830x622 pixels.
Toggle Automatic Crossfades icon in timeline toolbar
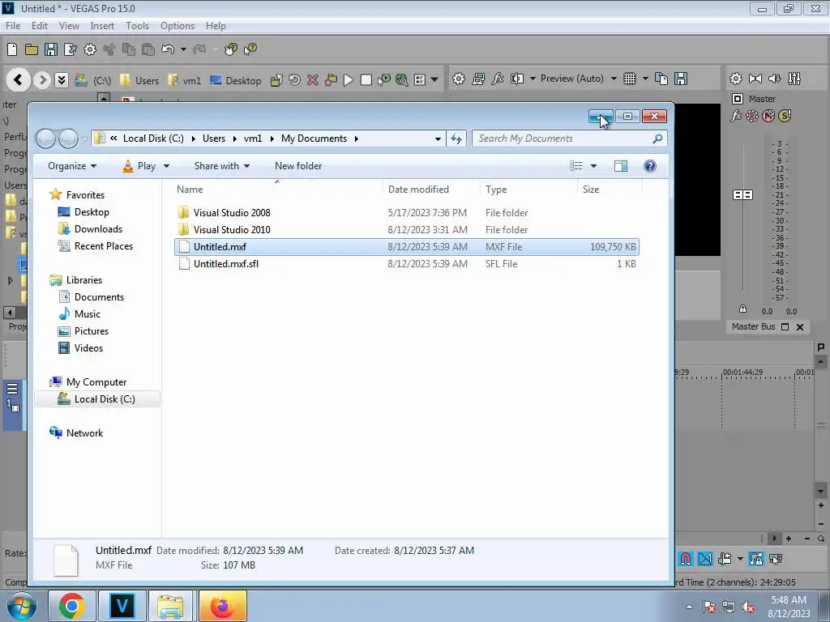[x=705, y=559]
